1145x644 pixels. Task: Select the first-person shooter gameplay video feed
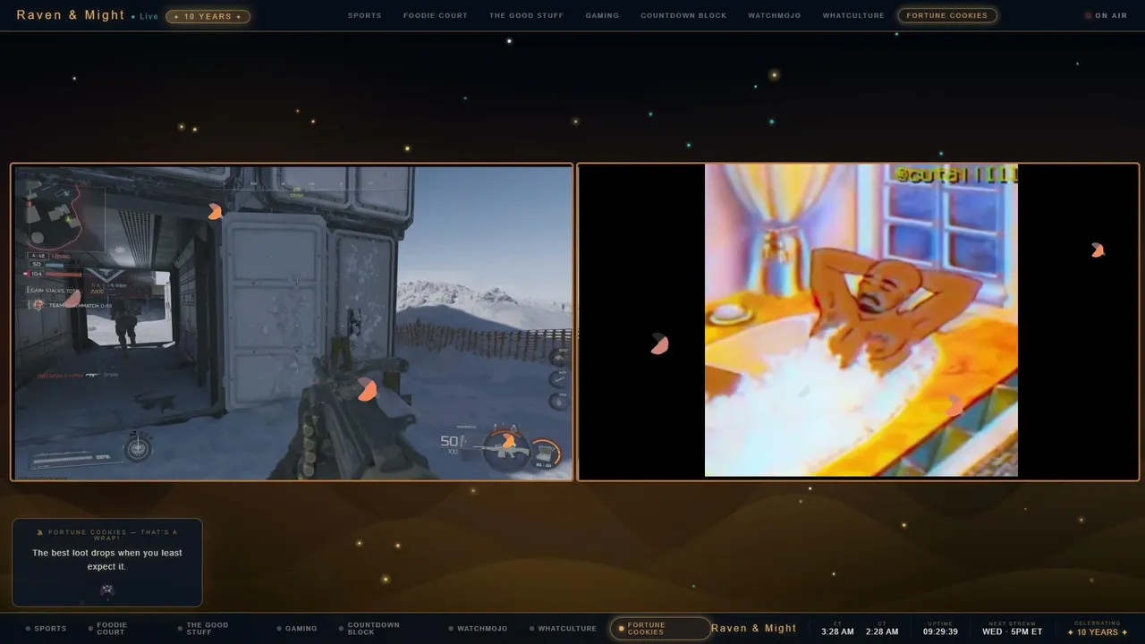coord(292,322)
